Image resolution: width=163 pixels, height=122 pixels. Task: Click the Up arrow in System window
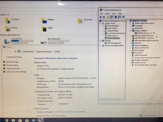15,52
